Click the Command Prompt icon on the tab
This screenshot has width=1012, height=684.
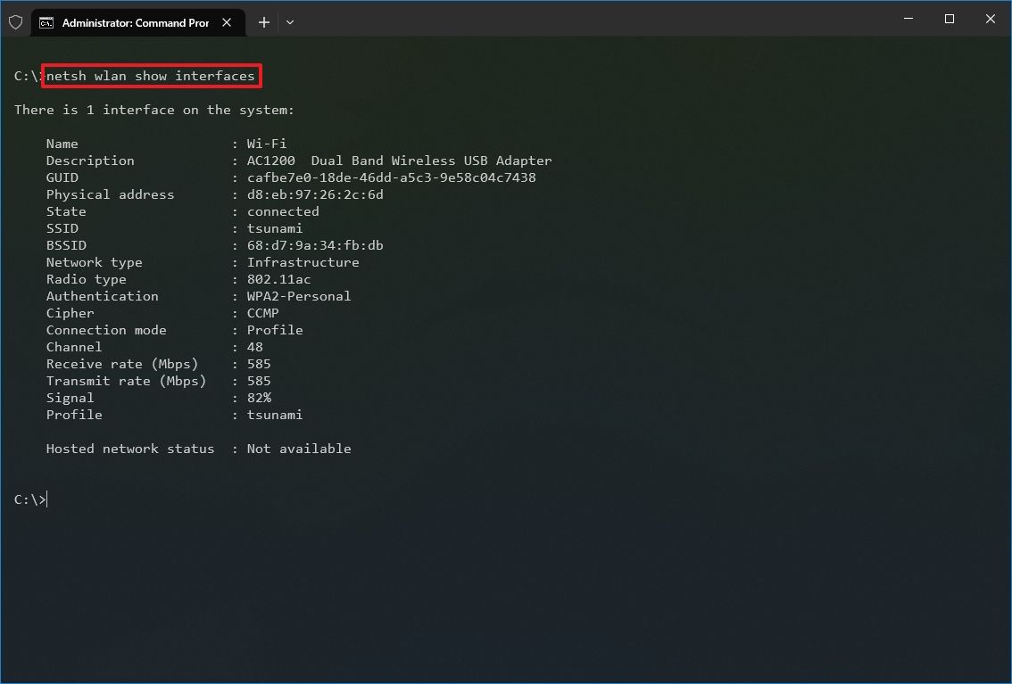click(45, 22)
